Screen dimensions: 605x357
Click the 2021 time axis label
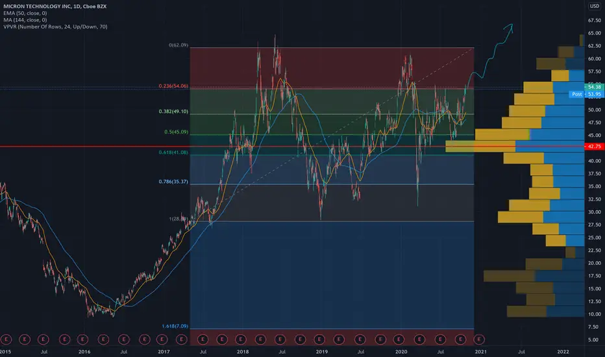pyautogui.click(x=480, y=352)
